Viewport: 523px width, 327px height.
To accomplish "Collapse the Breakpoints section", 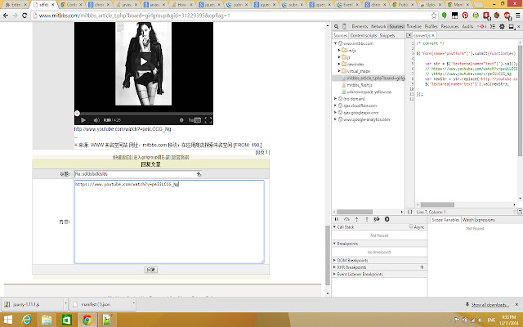I will pyautogui.click(x=334, y=244).
